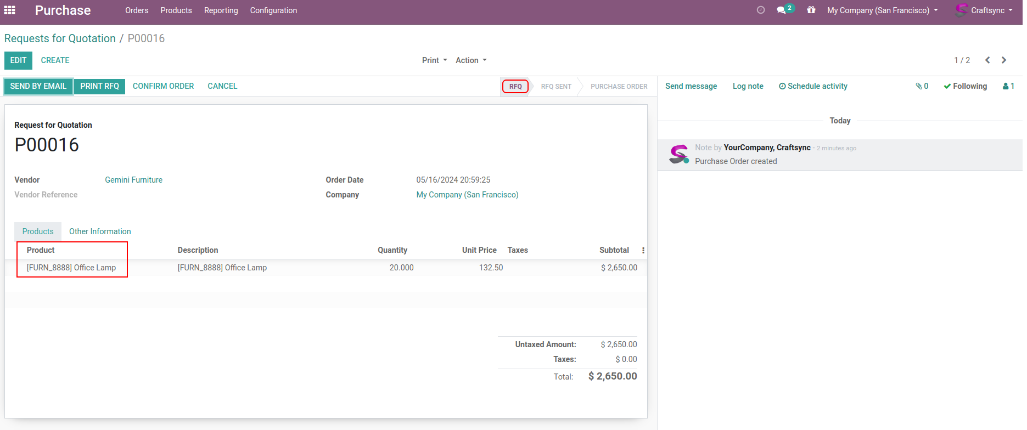Screen dimensions: 1027x430
Task: Switch to Other Information tab
Action: 100,231
